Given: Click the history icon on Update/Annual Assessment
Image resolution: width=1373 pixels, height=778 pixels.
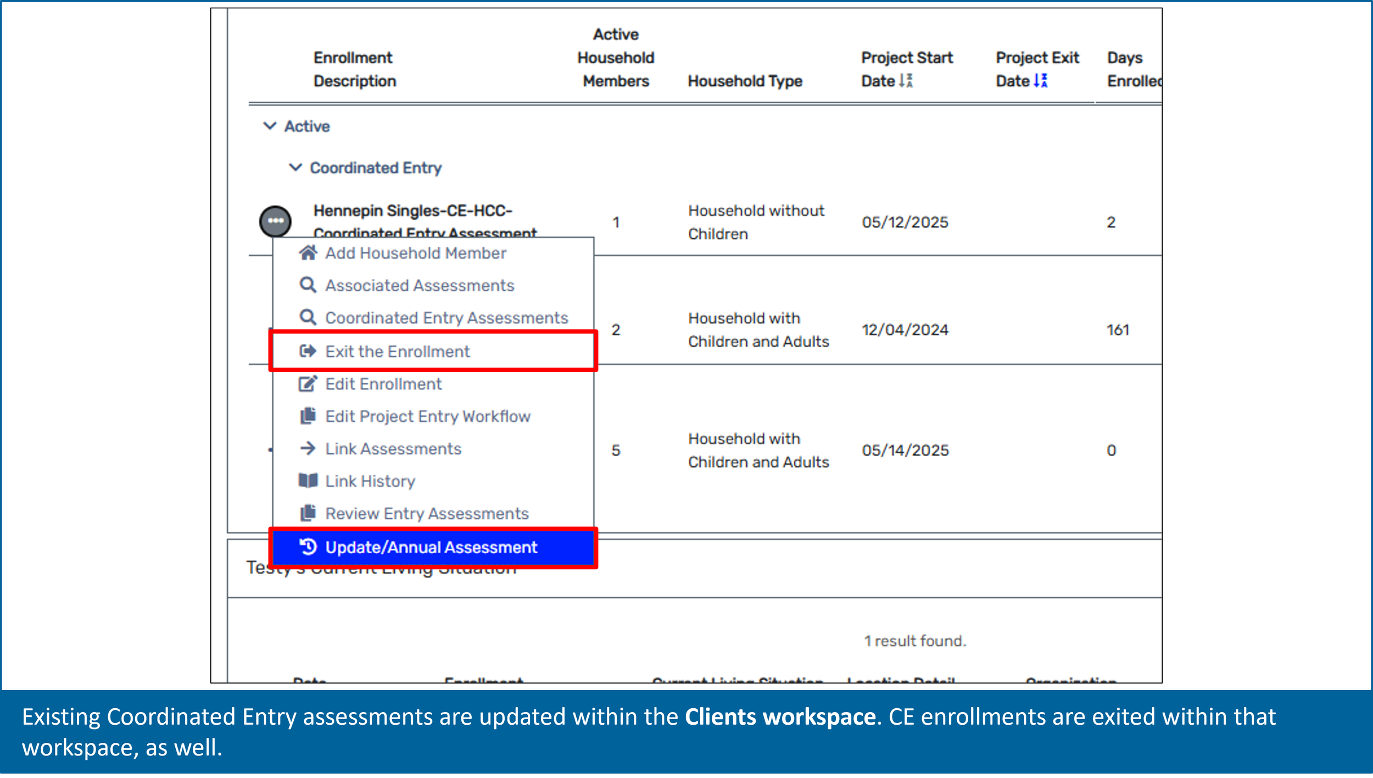Looking at the screenshot, I should (309, 547).
